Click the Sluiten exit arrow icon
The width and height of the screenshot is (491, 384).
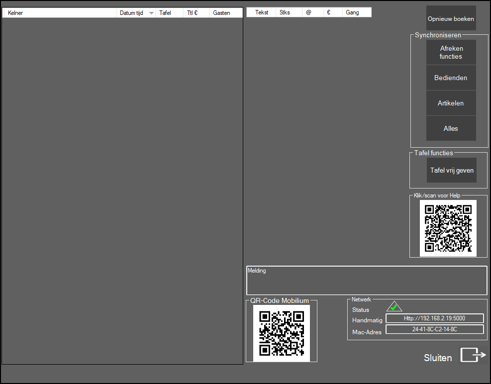[473, 355]
